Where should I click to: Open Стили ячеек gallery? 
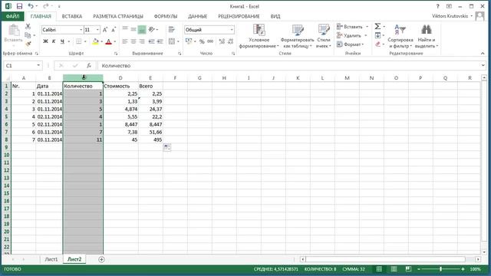tap(324, 36)
